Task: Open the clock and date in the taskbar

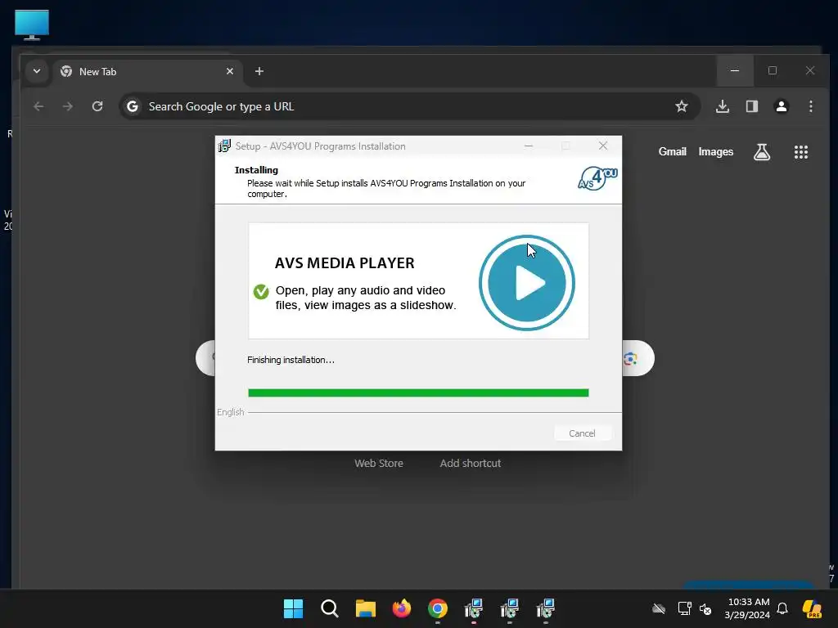Action: click(748, 608)
